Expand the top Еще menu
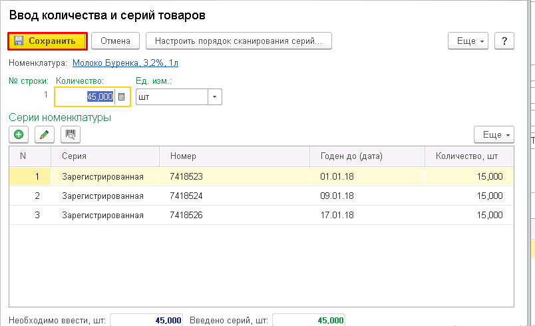 coord(469,41)
